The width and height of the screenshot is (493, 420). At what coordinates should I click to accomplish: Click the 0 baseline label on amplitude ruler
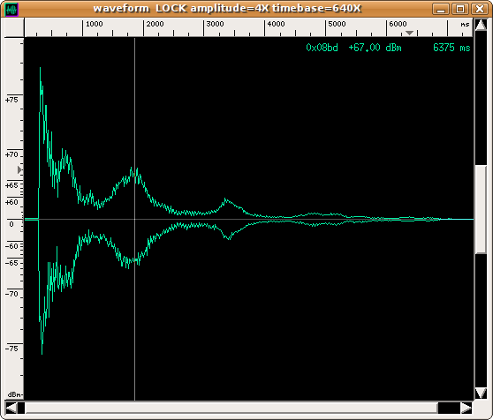pos(11,224)
